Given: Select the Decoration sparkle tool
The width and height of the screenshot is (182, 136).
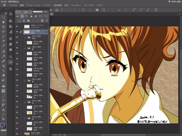Looking at the screenshot, I should coord(3,71).
